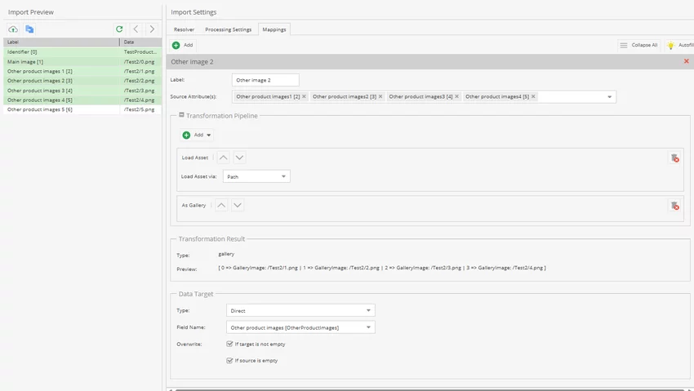694x391 pixels.
Task: Move the Load Asset step up
Action: 224,158
